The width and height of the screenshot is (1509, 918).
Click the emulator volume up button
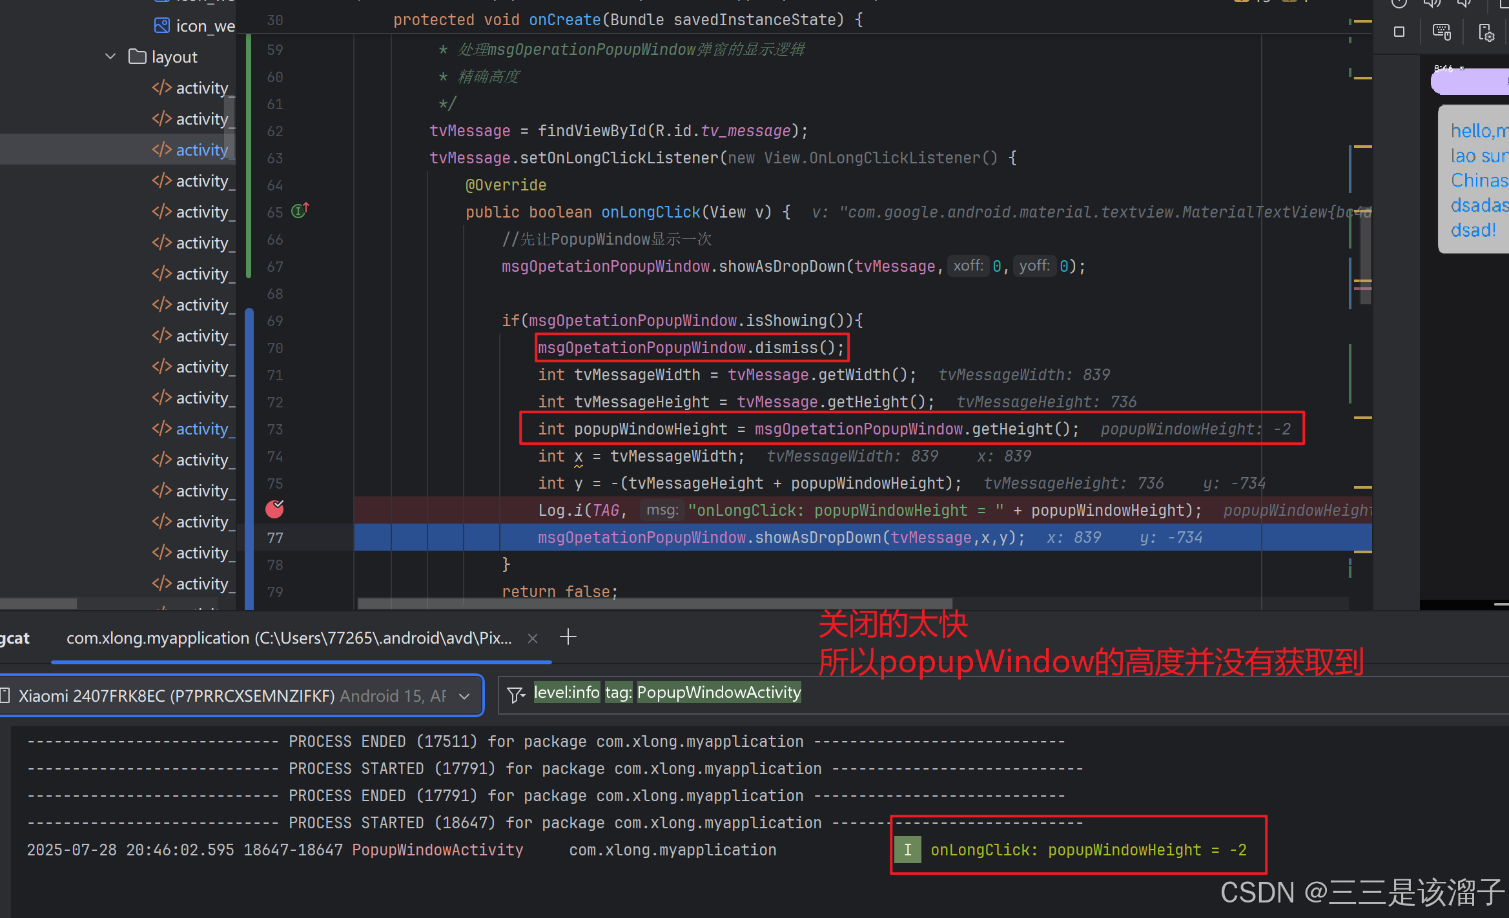[x=1432, y=4]
